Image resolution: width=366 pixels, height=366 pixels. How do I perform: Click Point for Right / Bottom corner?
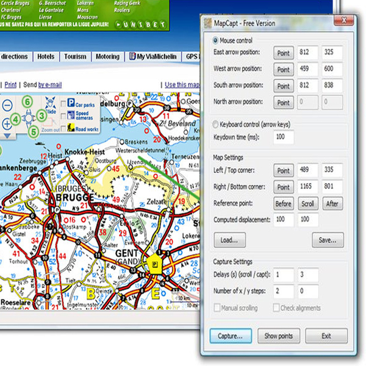[284, 187]
